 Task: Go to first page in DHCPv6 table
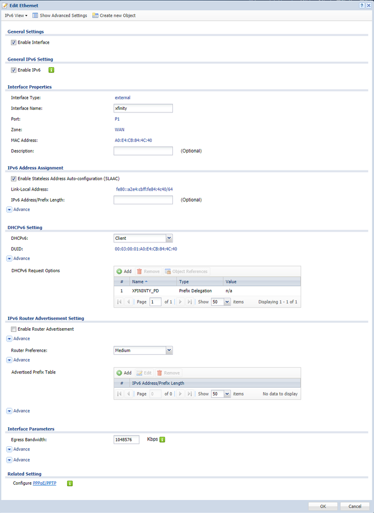120,302
